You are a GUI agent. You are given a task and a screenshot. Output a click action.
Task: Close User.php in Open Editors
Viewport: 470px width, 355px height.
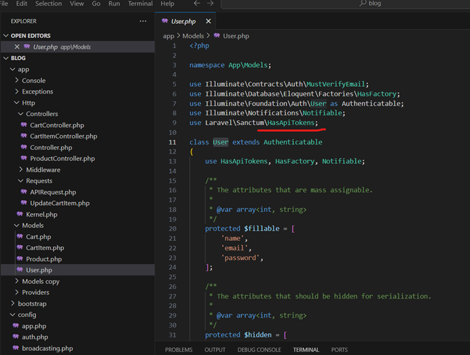click(x=17, y=47)
